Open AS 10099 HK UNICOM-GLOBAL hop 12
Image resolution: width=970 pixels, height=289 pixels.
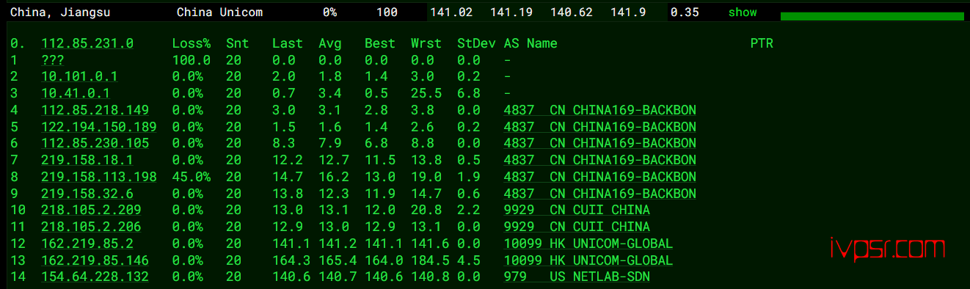pyautogui.click(x=588, y=244)
